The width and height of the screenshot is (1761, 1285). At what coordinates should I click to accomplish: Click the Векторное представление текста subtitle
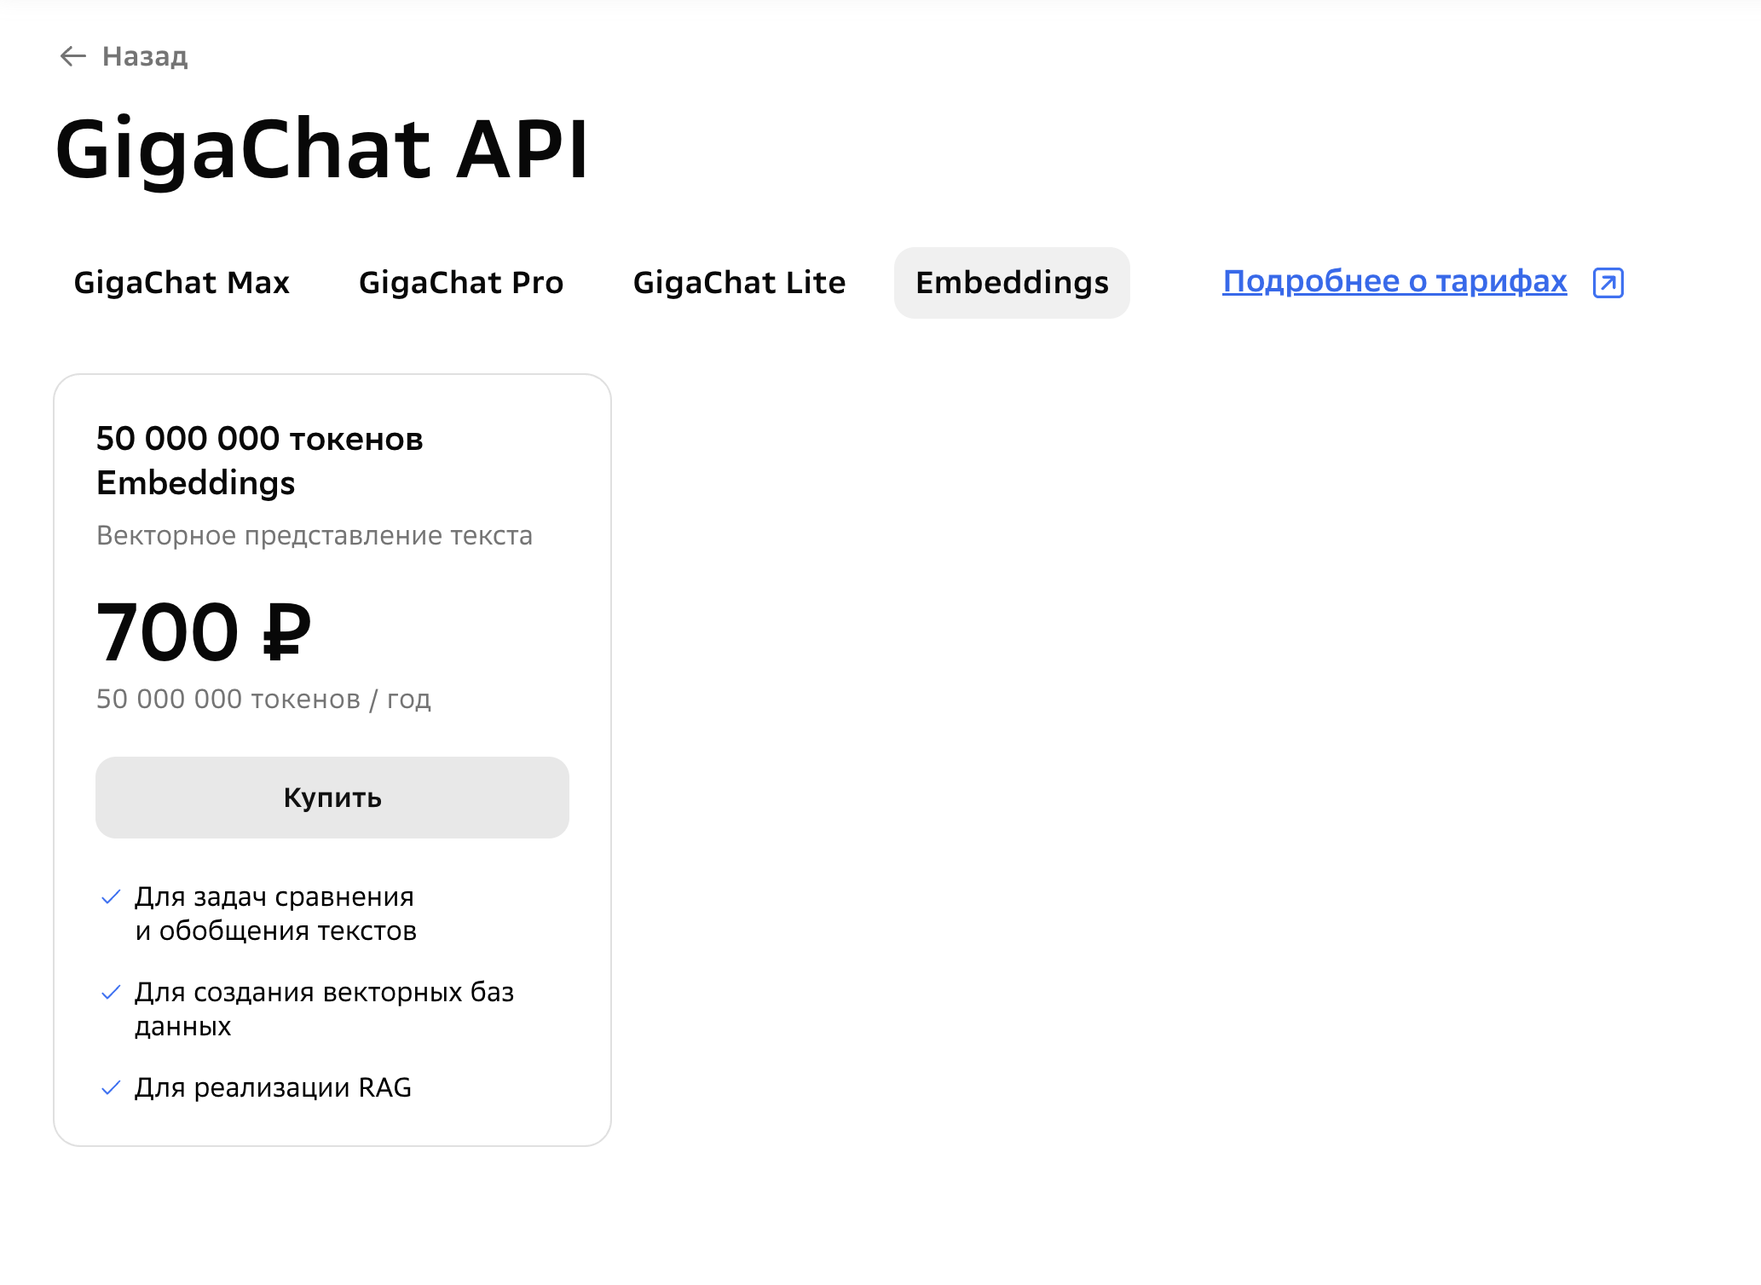click(314, 535)
